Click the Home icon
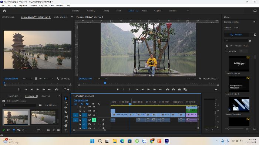 pos(4,11)
